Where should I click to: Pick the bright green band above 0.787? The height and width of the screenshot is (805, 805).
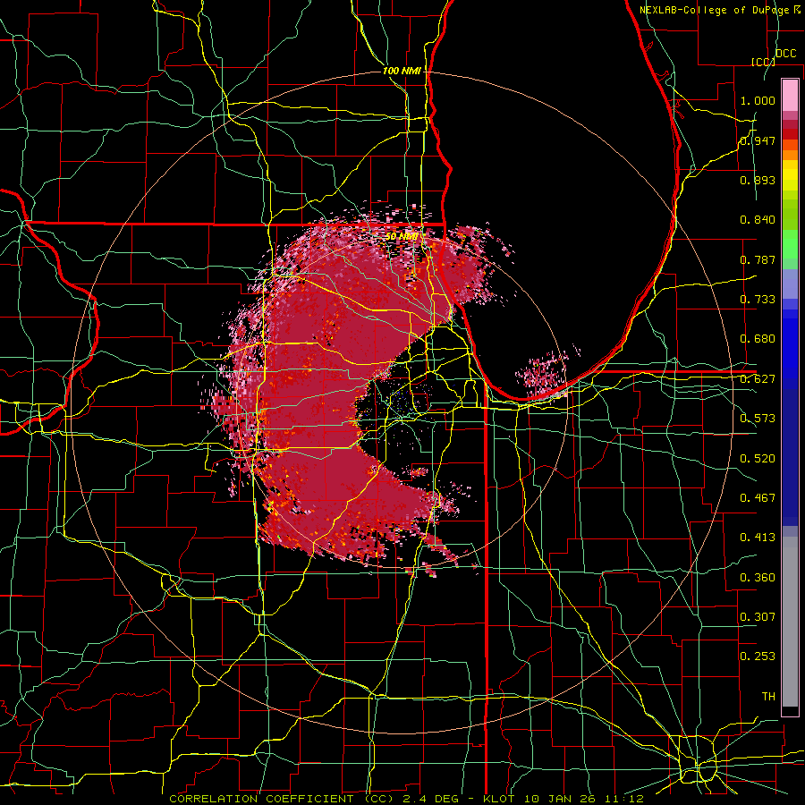point(790,243)
